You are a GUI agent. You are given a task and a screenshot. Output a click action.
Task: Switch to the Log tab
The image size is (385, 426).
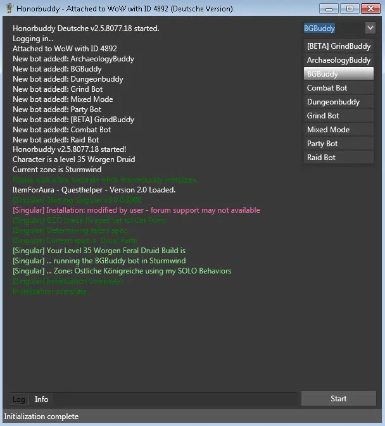[x=19, y=399]
